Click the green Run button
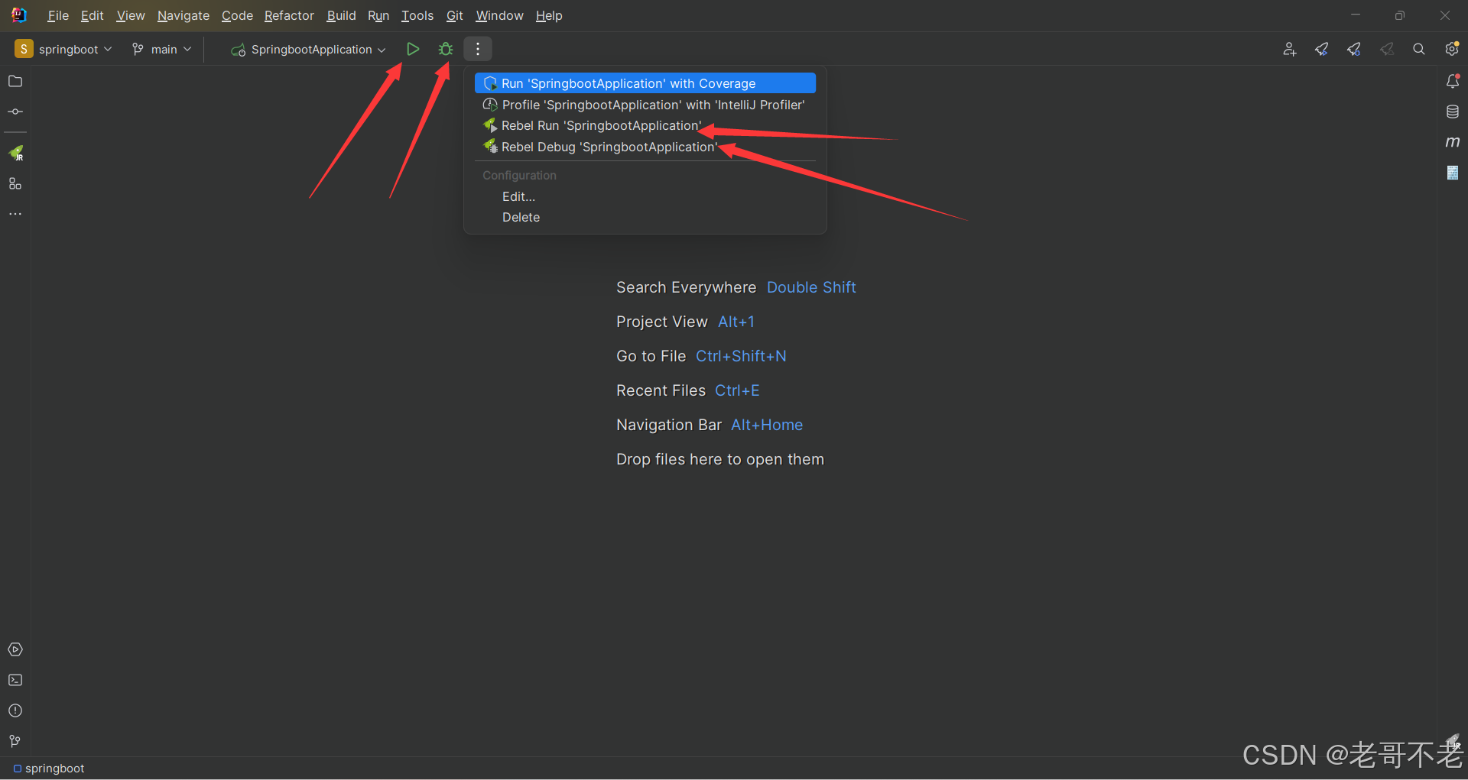The image size is (1468, 780). point(413,49)
